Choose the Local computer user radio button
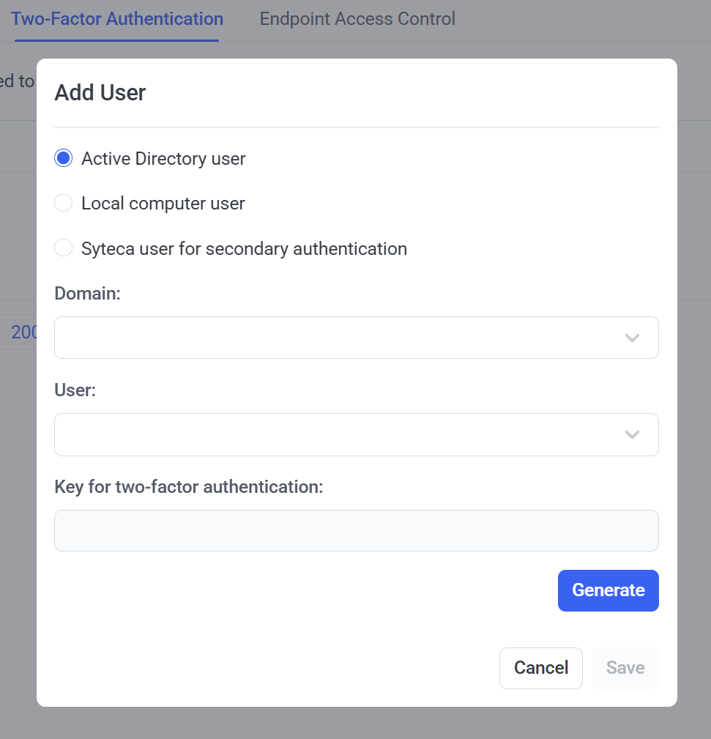 [x=63, y=203]
